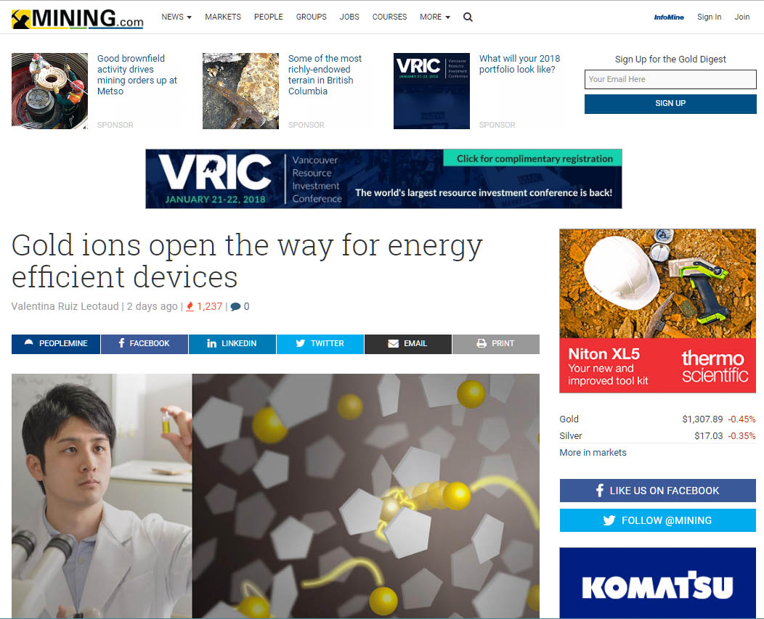Open COURSES in the navigation bar
764x619 pixels.
pos(389,17)
